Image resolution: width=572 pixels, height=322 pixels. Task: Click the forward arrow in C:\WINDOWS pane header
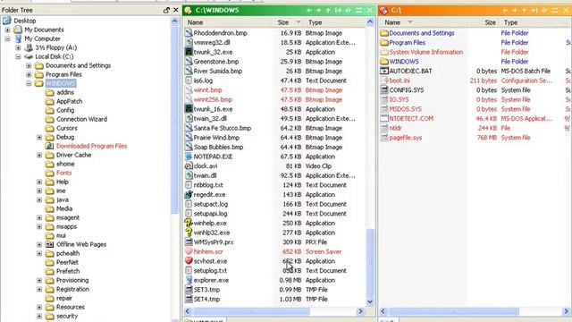point(318,10)
